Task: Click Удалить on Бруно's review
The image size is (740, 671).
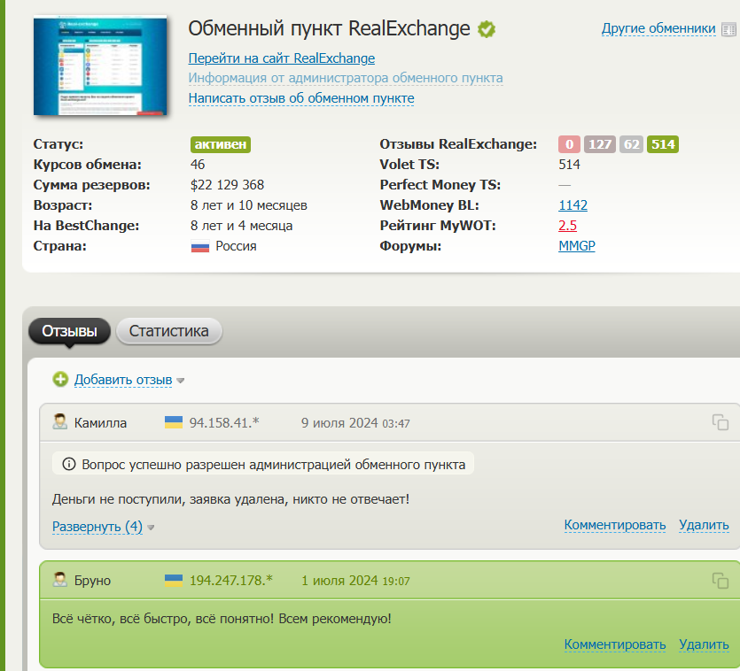Action: click(704, 644)
